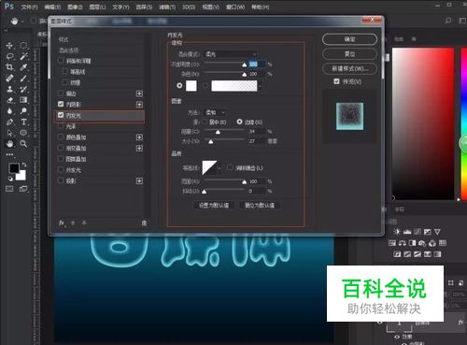The width and height of the screenshot is (467, 345).
Task: Change screen mode icon in toolbox
Action: 23,189
